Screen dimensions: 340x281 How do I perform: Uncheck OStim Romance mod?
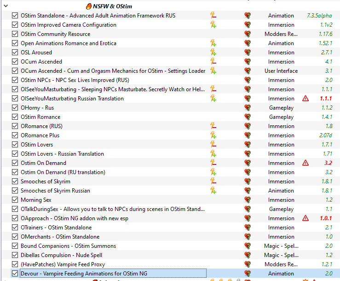pyautogui.click(x=15, y=117)
